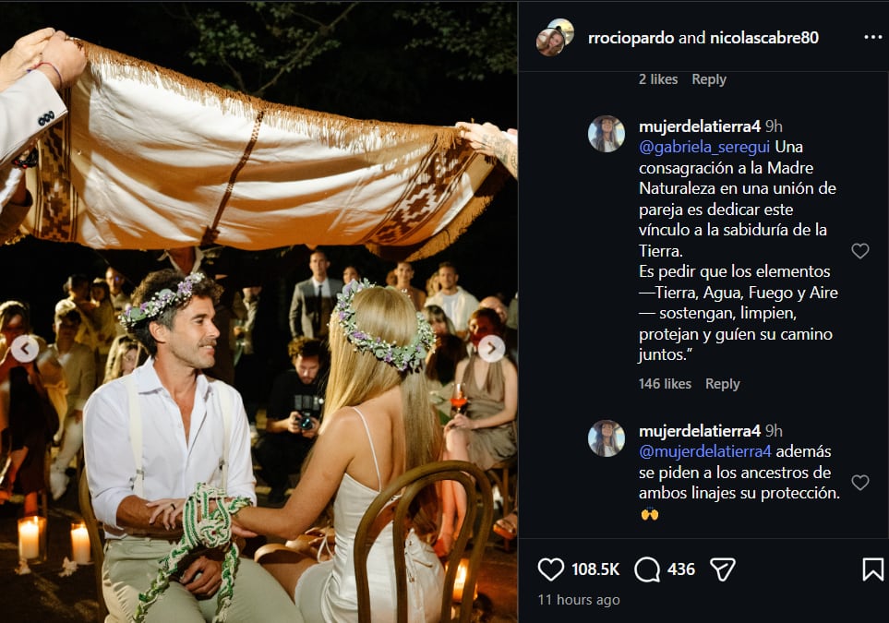This screenshot has height=623, width=889.
Task: Go to next photo arrow
Action: 491,349
